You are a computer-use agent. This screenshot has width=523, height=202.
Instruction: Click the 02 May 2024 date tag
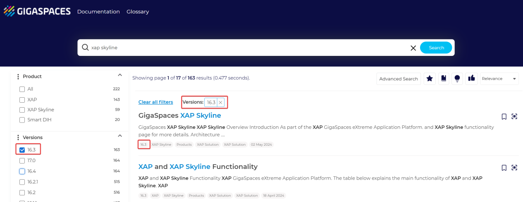(261, 144)
